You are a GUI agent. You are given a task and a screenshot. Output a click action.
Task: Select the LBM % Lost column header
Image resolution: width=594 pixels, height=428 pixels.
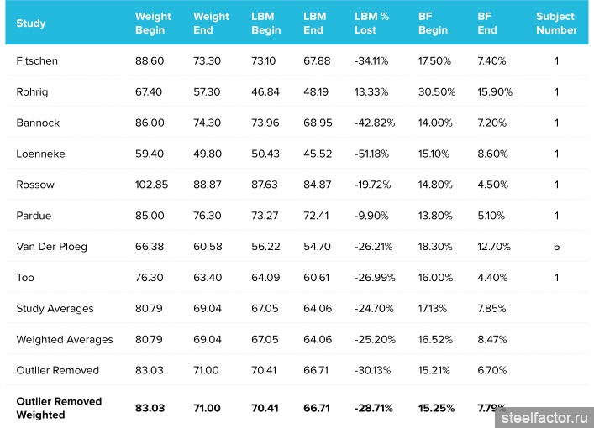pos(372,23)
